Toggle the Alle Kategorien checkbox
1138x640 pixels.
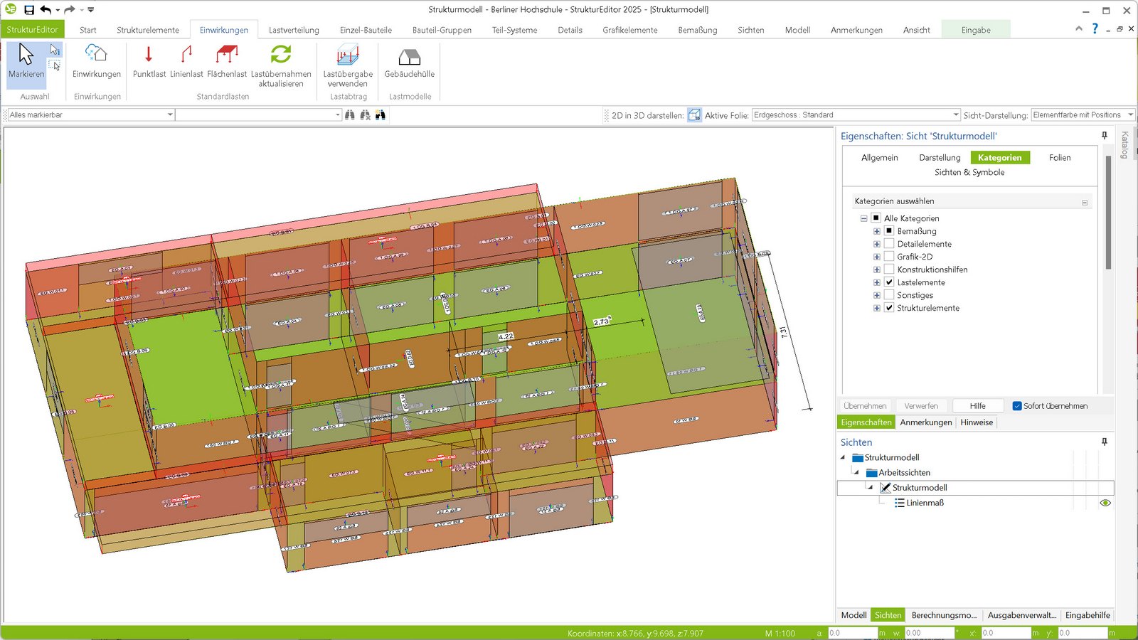tap(876, 218)
